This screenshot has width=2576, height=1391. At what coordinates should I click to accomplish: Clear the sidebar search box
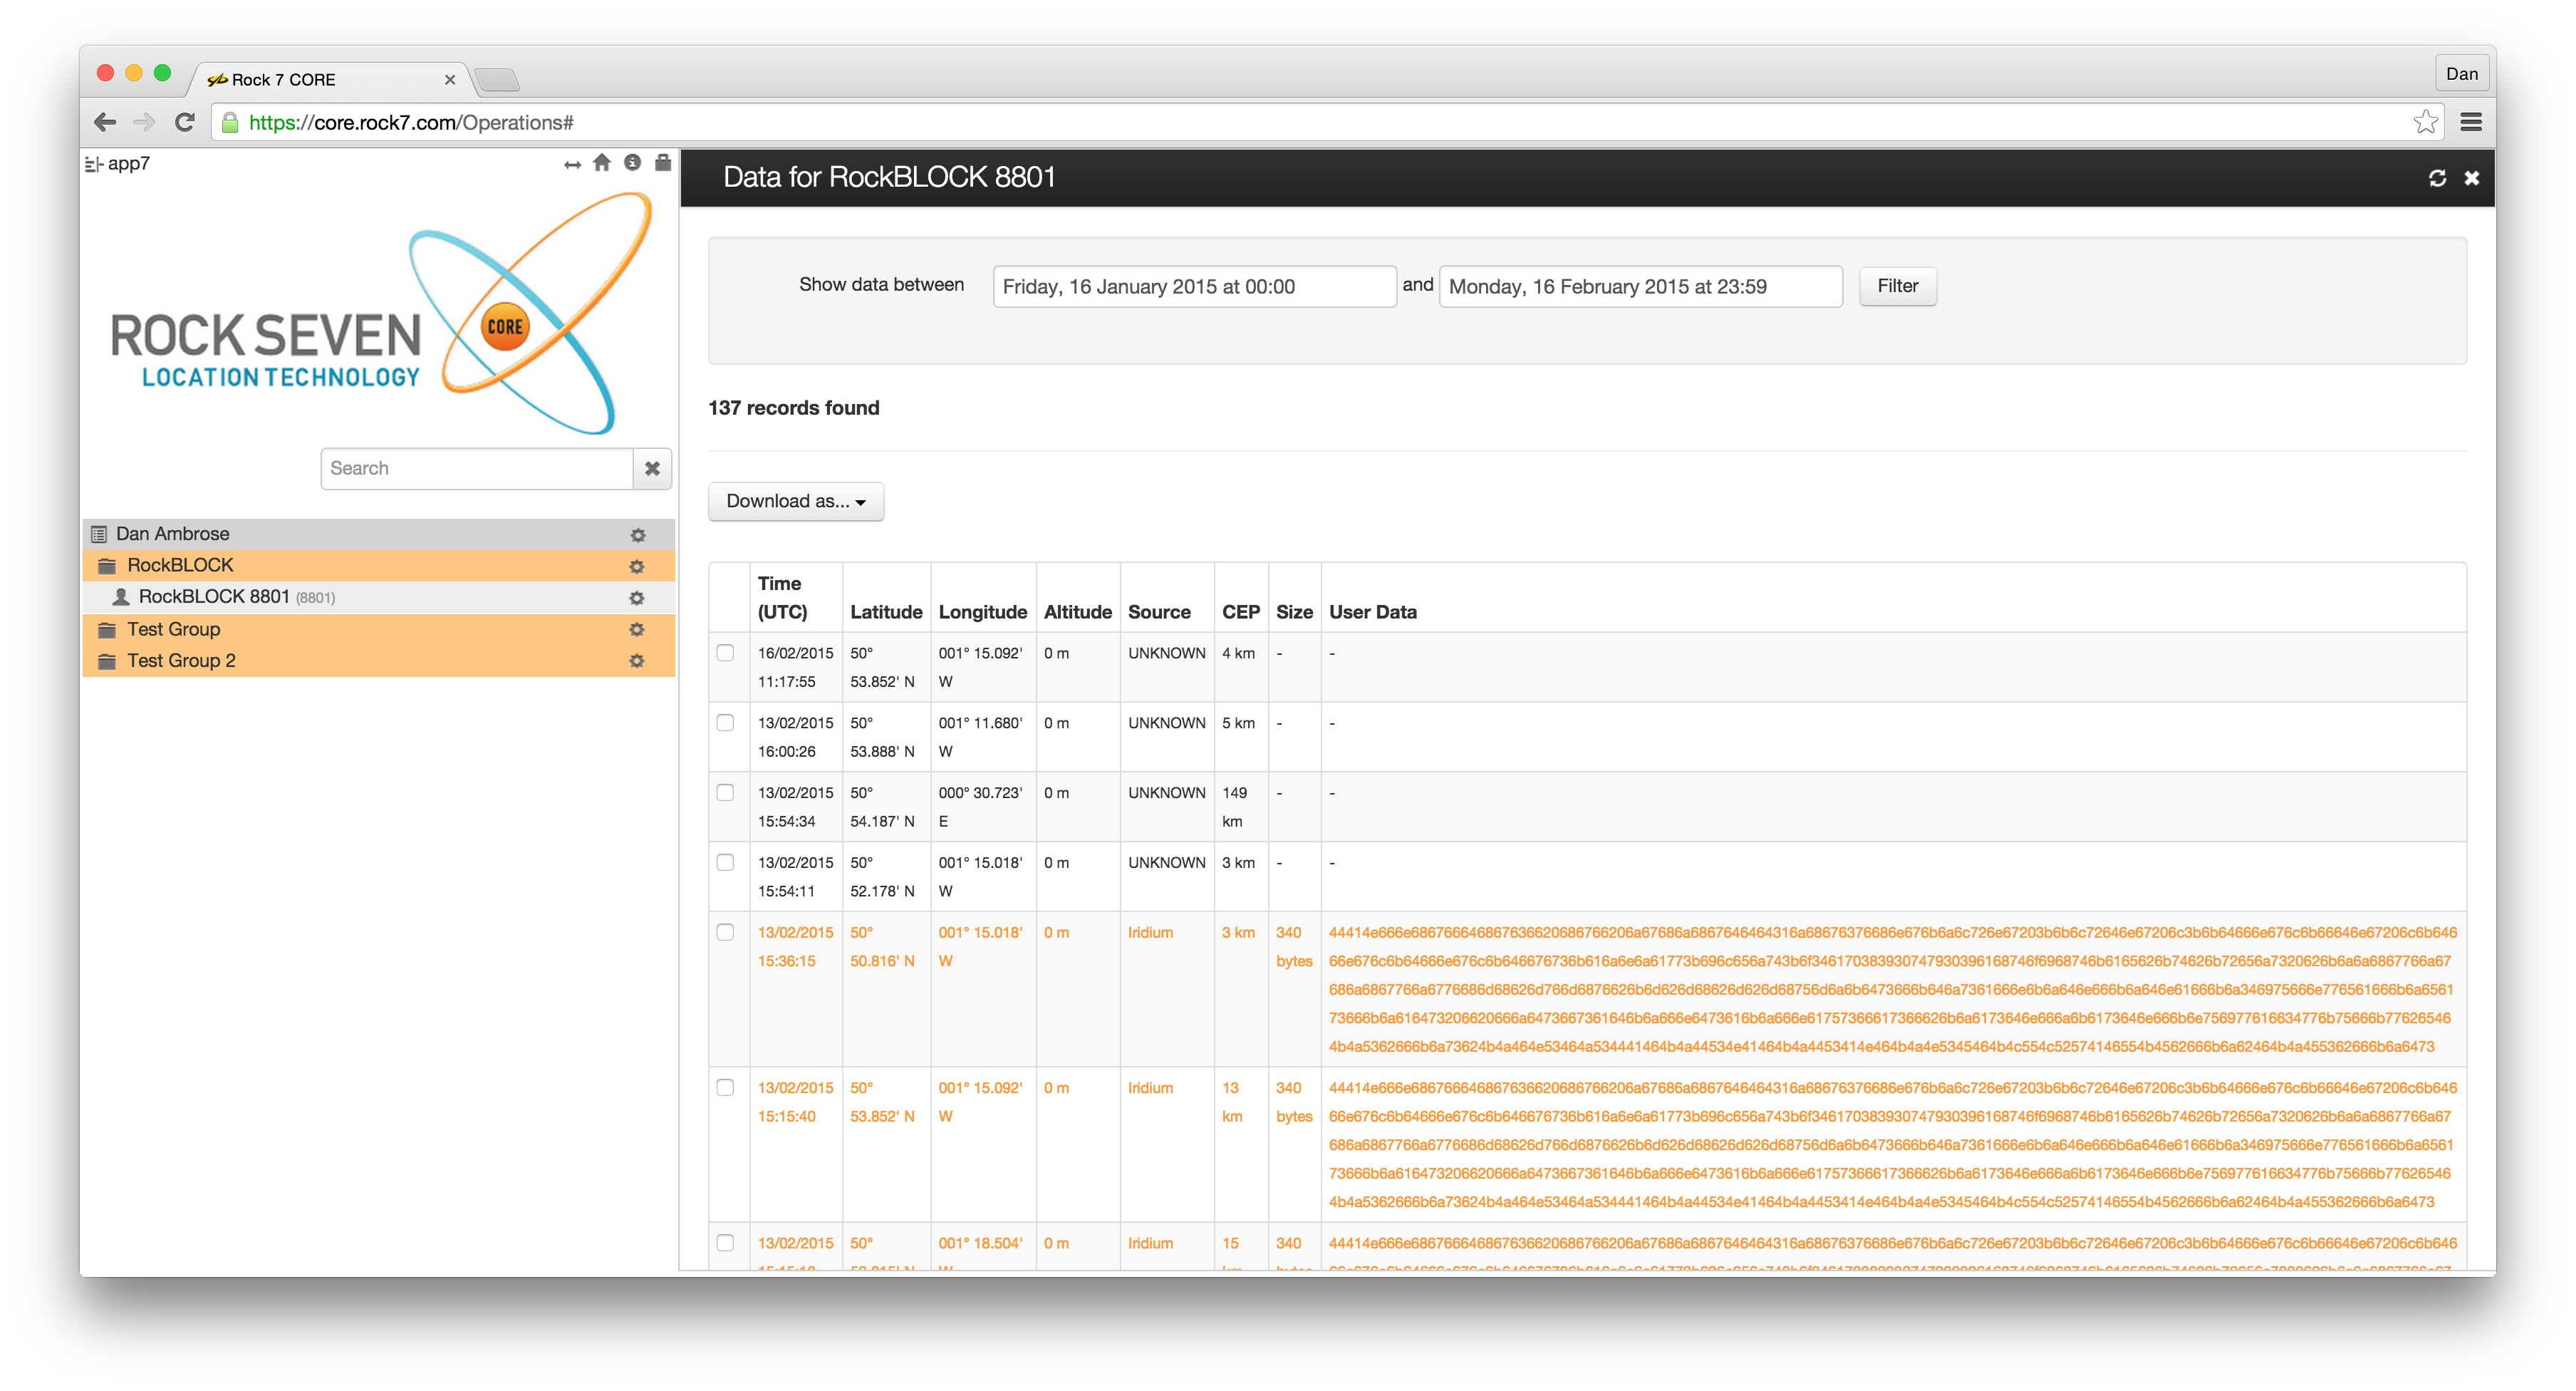[x=652, y=468]
